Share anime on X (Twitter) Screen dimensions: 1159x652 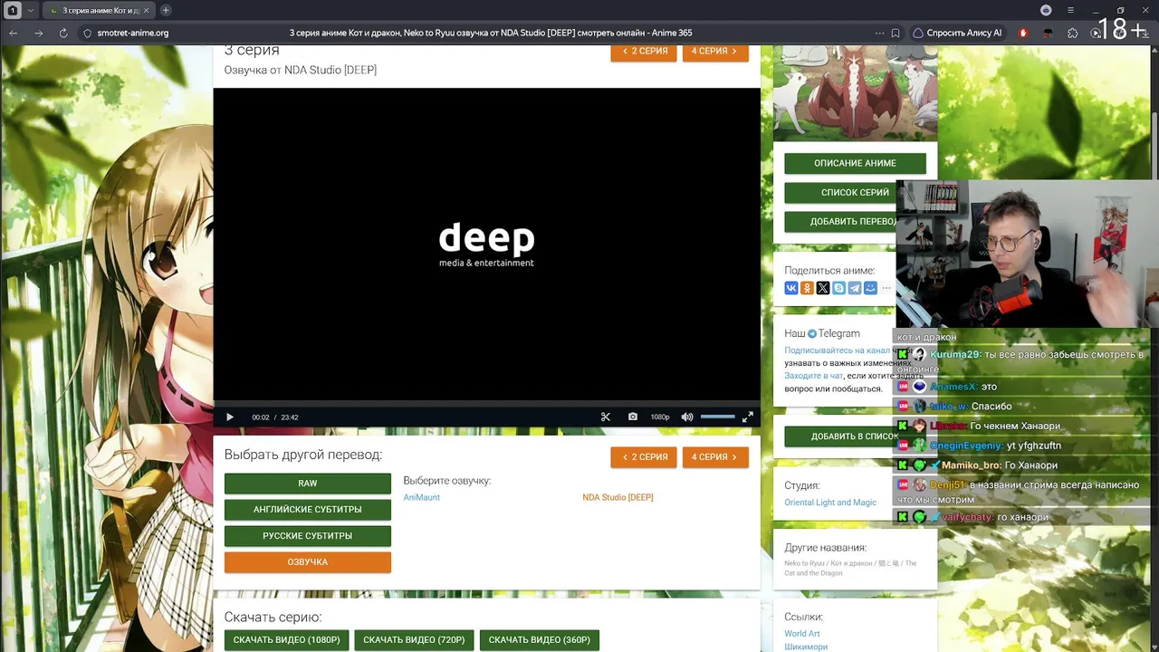pyautogui.click(x=823, y=288)
